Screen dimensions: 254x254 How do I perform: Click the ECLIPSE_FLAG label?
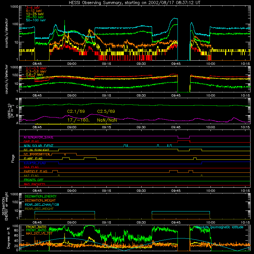click(x=35, y=163)
